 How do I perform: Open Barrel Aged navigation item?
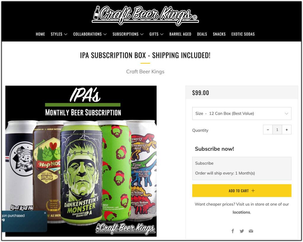(180, 34)
